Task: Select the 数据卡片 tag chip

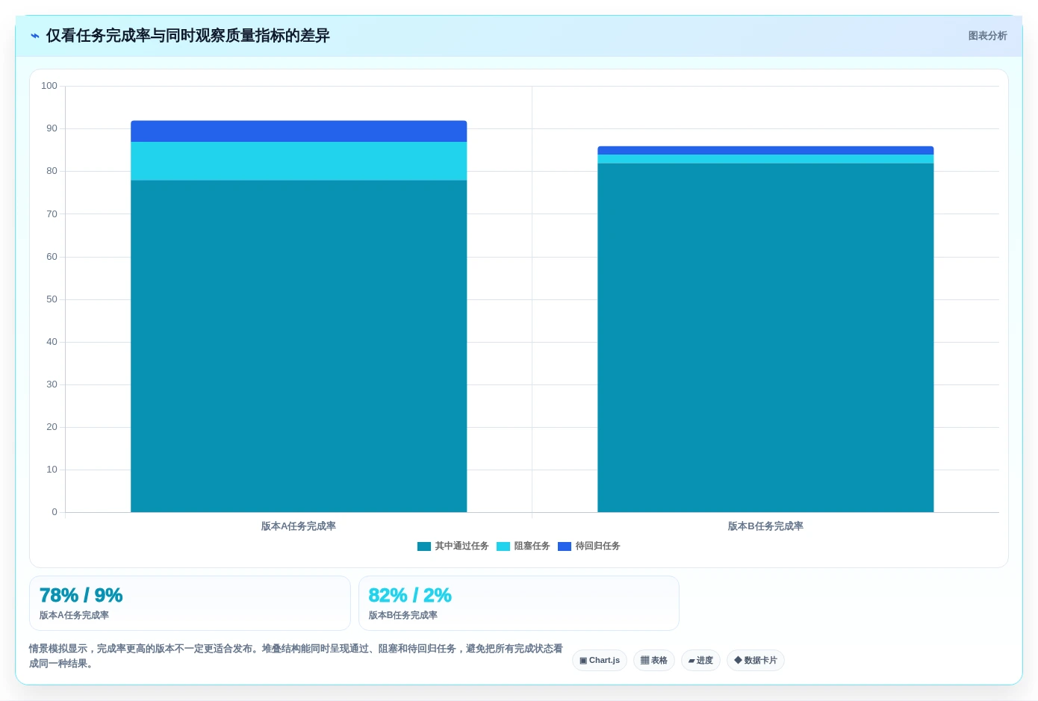Action: 756,661
